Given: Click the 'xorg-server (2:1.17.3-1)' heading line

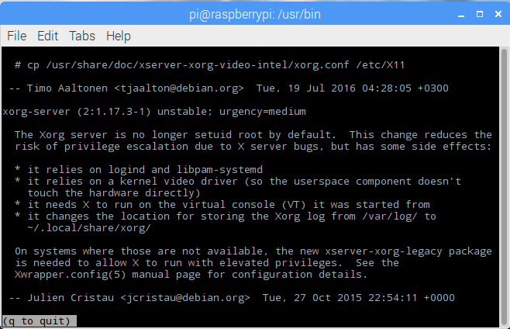Looking at the screenshot, I should click(77, 112).
